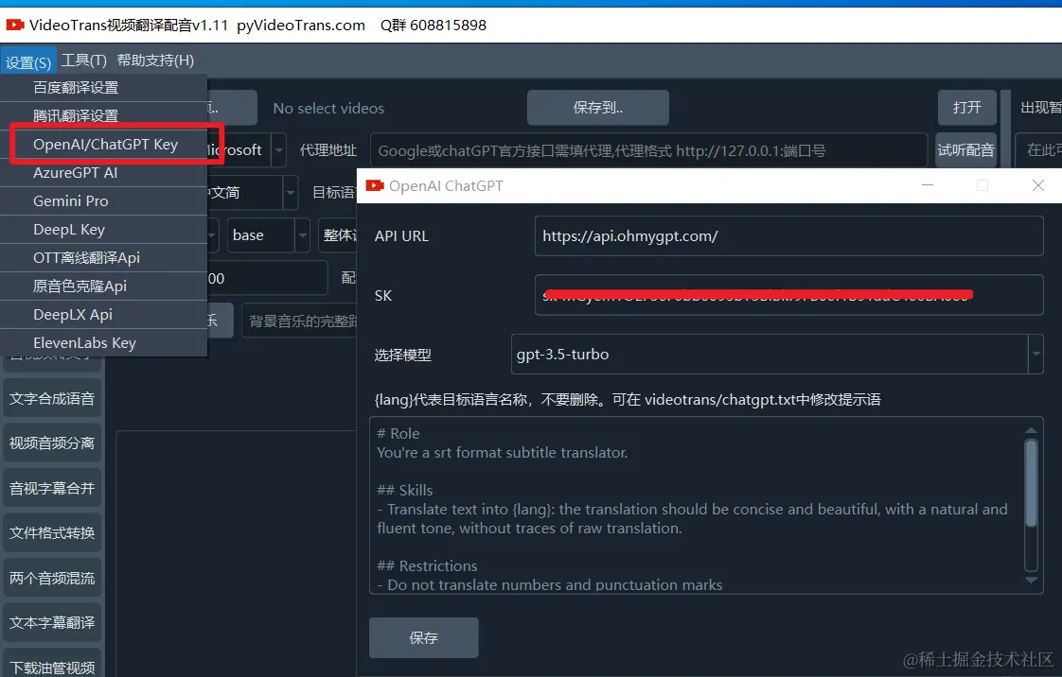
Task: Open the 文字合成语音 sidebar tool
Action: coord(52,399)
